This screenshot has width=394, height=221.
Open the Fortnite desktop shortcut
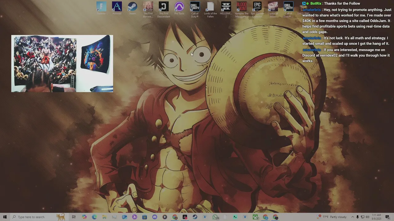(101, 8)
